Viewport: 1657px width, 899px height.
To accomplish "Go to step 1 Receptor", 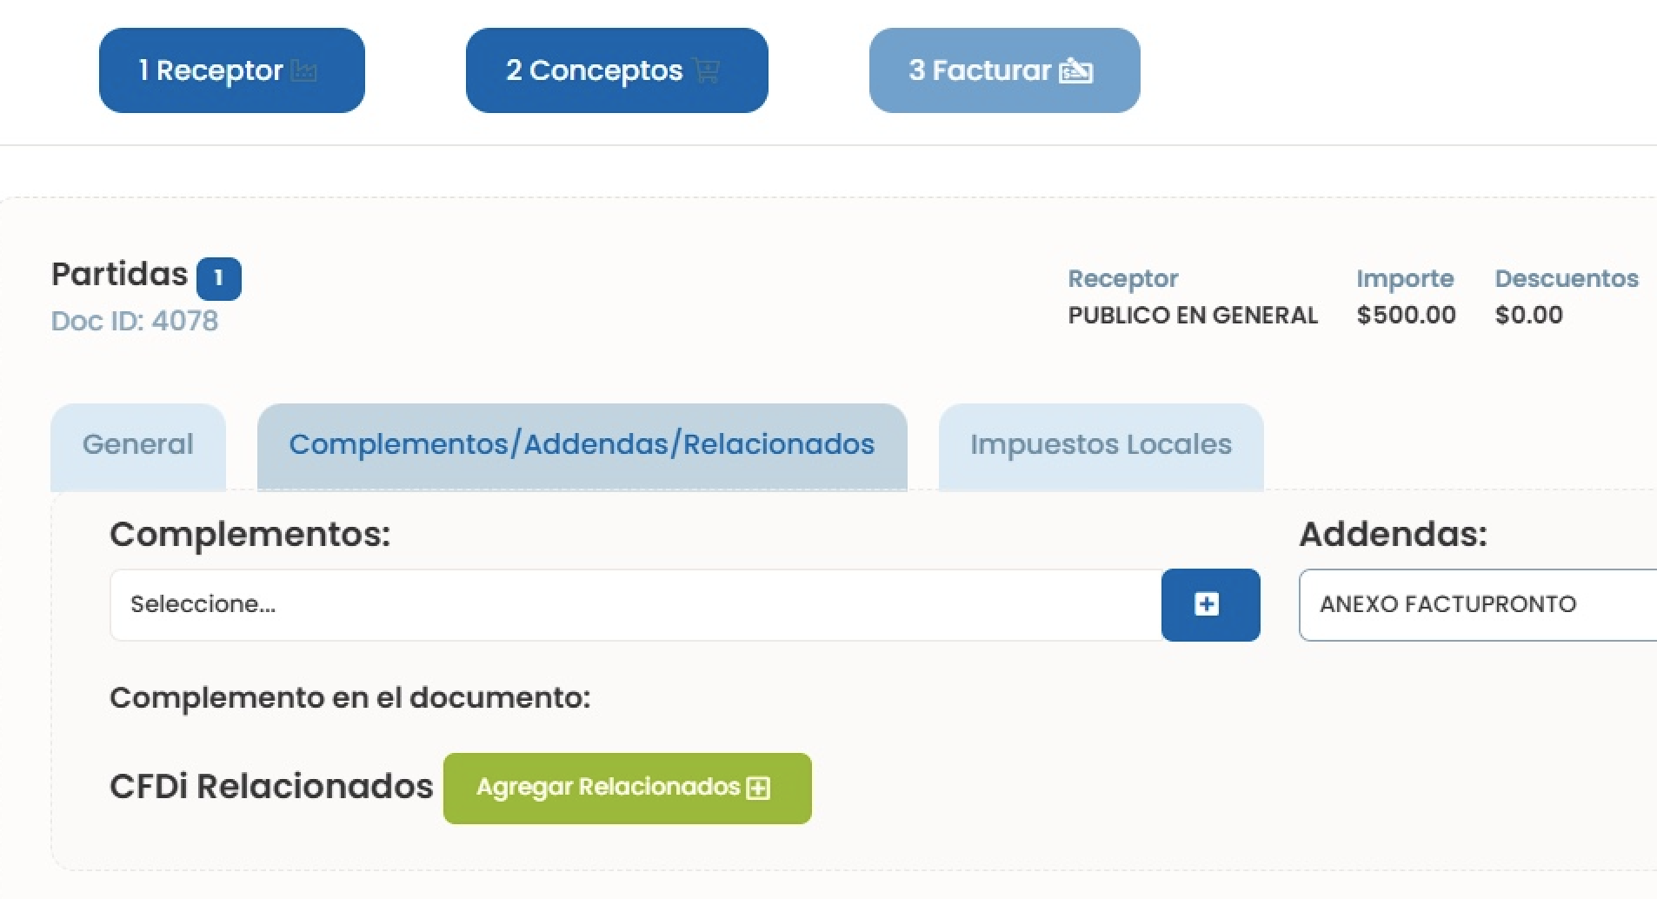I will click(231, 70).
